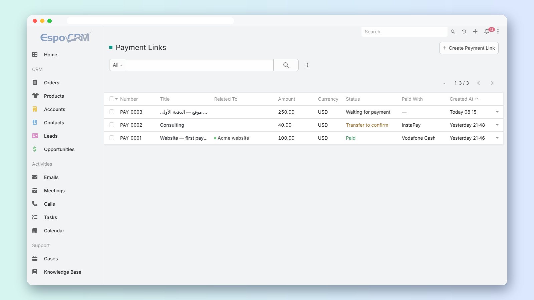Click the top-right three-dot menu icon
This screenshot has height=300, width=534.
498,31
